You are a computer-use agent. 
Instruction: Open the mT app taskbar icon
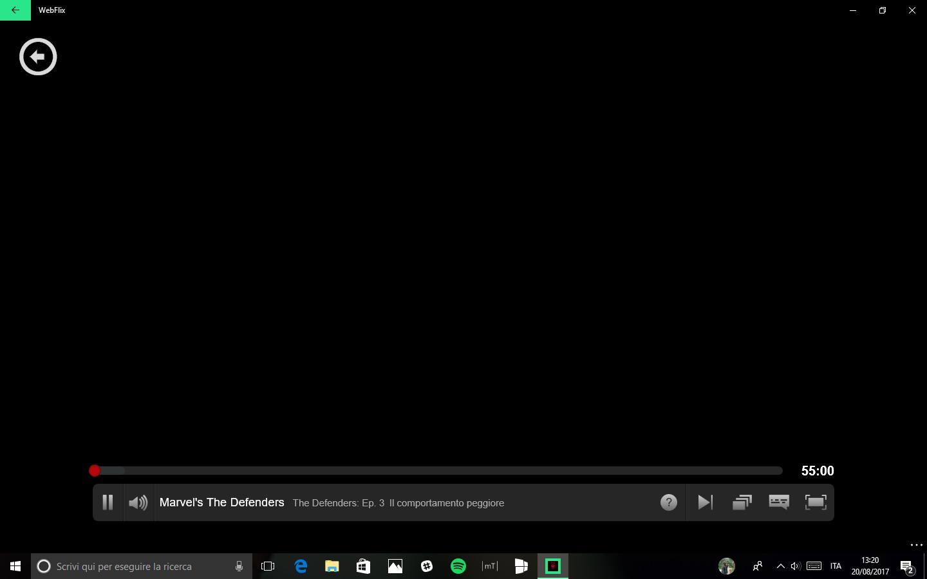tap(490, 566)
